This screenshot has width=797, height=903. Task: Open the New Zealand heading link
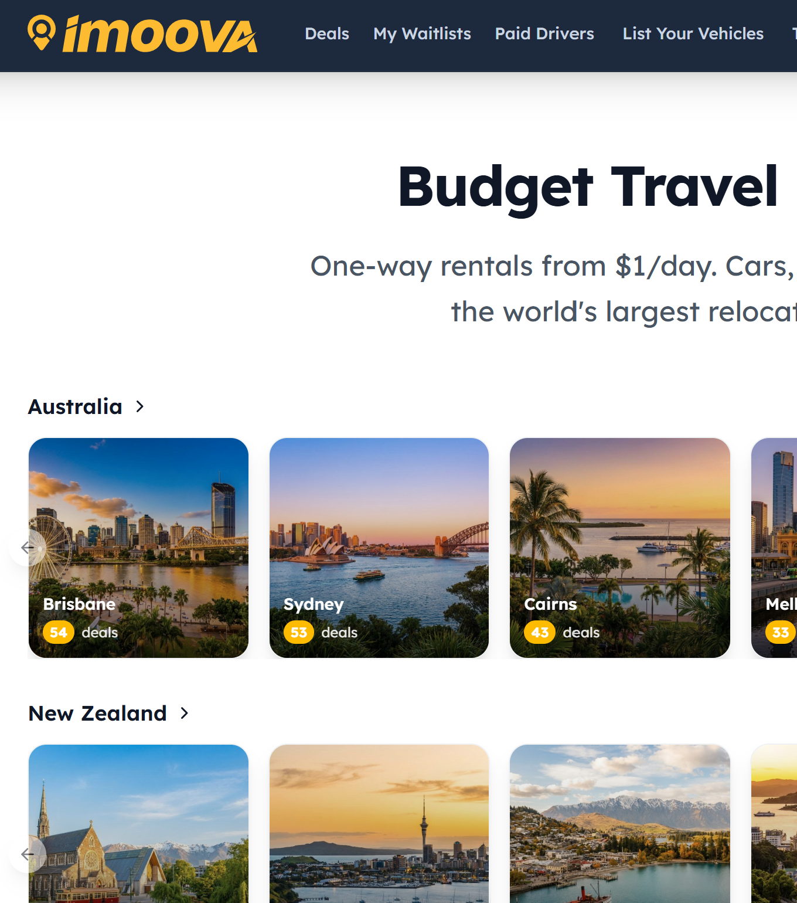pos(98,713)
